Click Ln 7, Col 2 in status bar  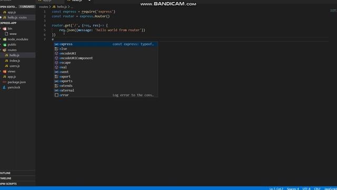click(276, 188)
